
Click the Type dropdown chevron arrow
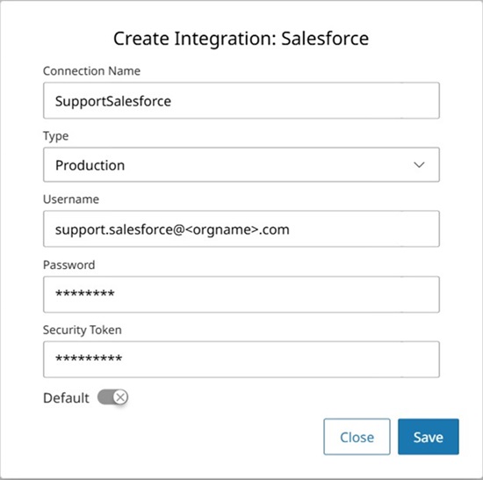coord(419,165)
